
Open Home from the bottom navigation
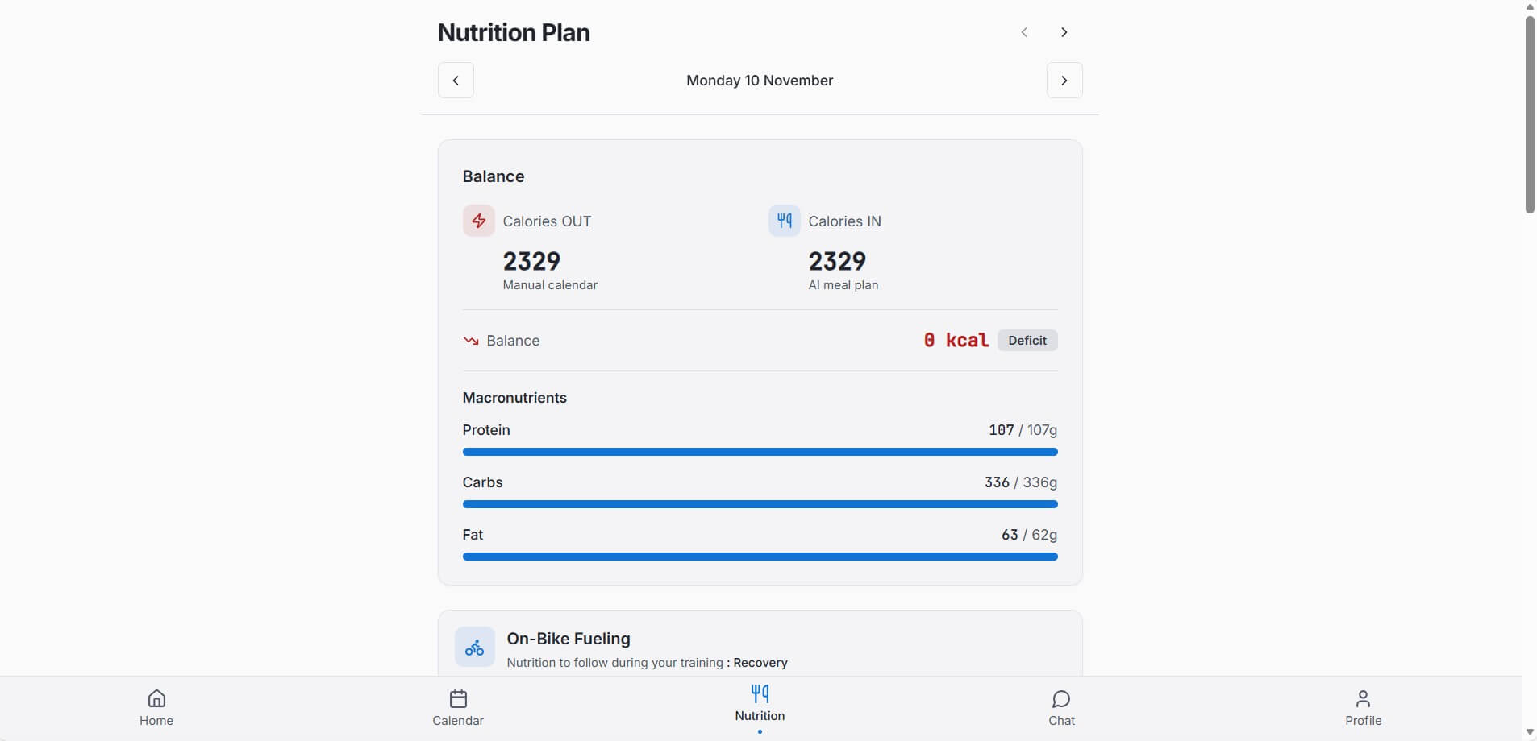(156, 707)
